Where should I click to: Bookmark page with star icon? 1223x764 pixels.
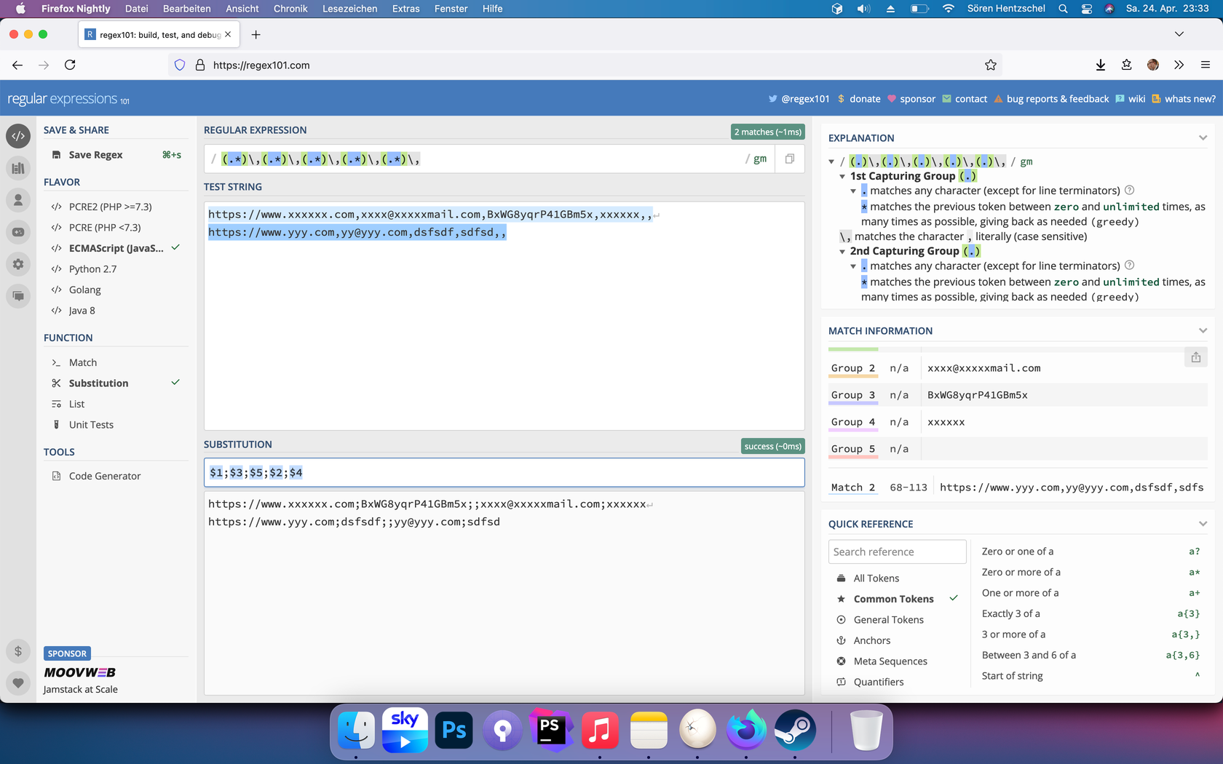pyautogui.click(x=991, y=65)
